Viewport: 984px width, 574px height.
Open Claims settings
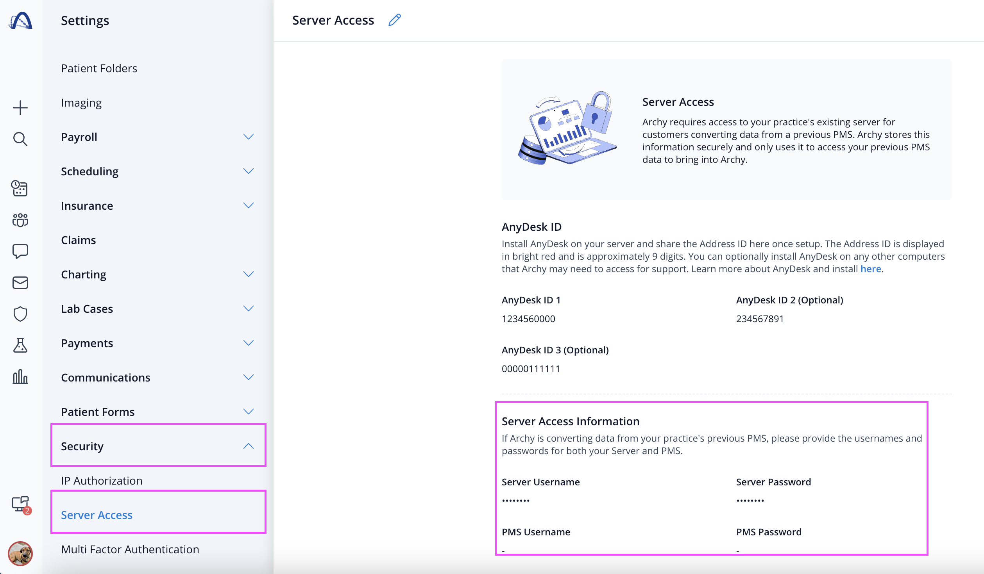pyautogui.click(x=79, y=240)
